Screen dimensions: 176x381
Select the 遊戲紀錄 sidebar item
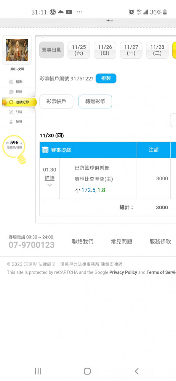point(19,102)
